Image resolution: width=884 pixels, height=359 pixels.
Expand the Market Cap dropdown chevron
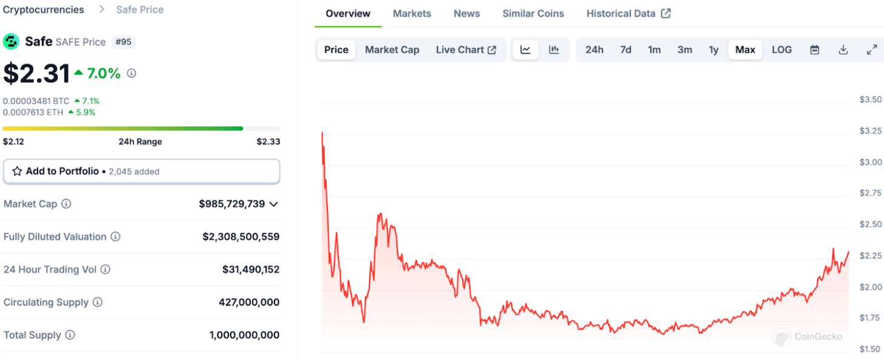click(274, 204)
